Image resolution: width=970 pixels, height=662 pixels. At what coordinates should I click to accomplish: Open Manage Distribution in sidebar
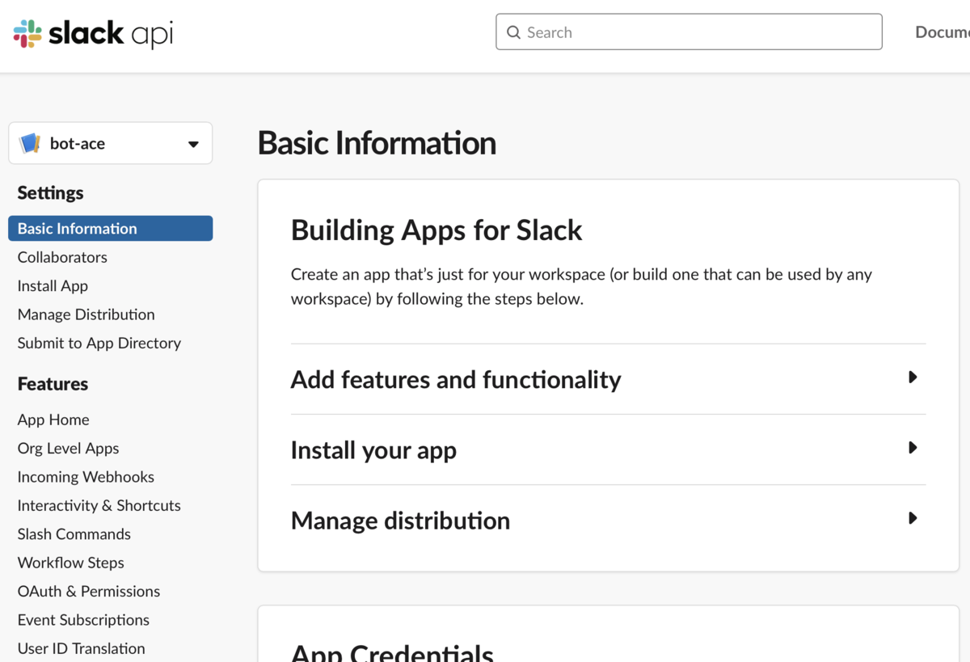pyautogui.click(x=86, y=314)
